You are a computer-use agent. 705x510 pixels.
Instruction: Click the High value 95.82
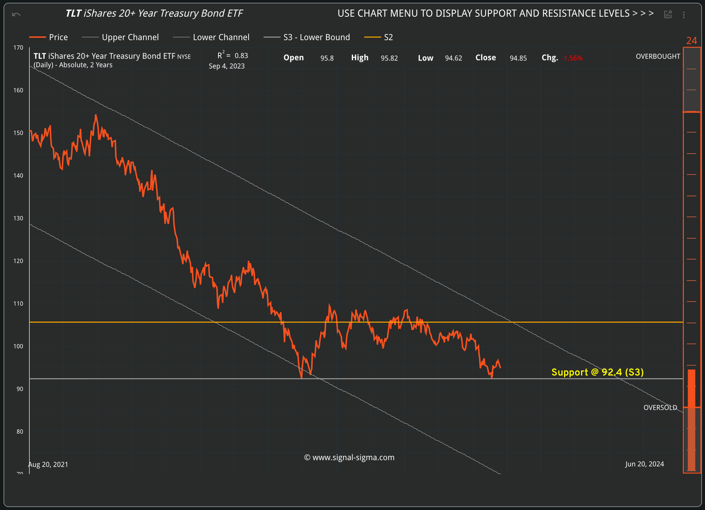pos(389,58)
